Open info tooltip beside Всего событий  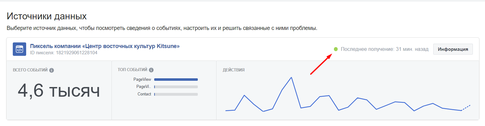[x=52, y=70]
